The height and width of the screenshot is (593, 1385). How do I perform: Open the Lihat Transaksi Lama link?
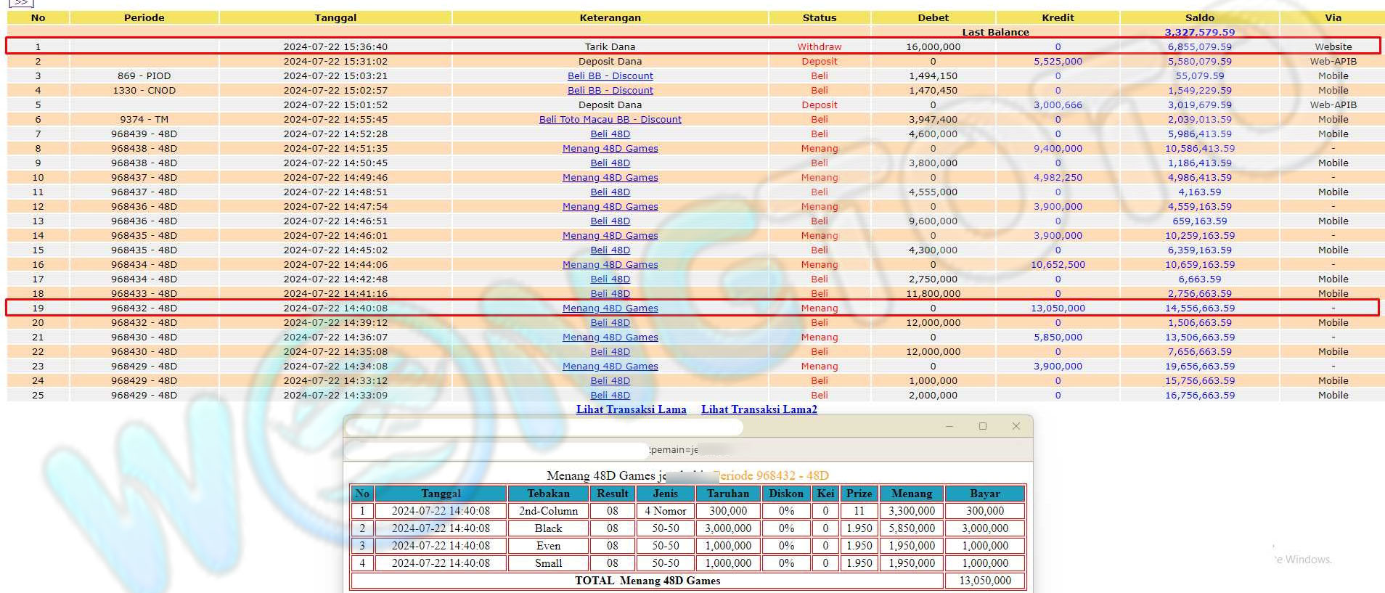[631, 409]
